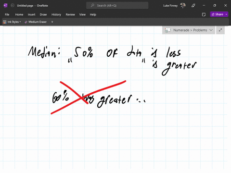This screenshot has height=173, width=231.
Task: Click the notebook icon beside Numerade
Action: pyautogui.click(x=167, y=30)
